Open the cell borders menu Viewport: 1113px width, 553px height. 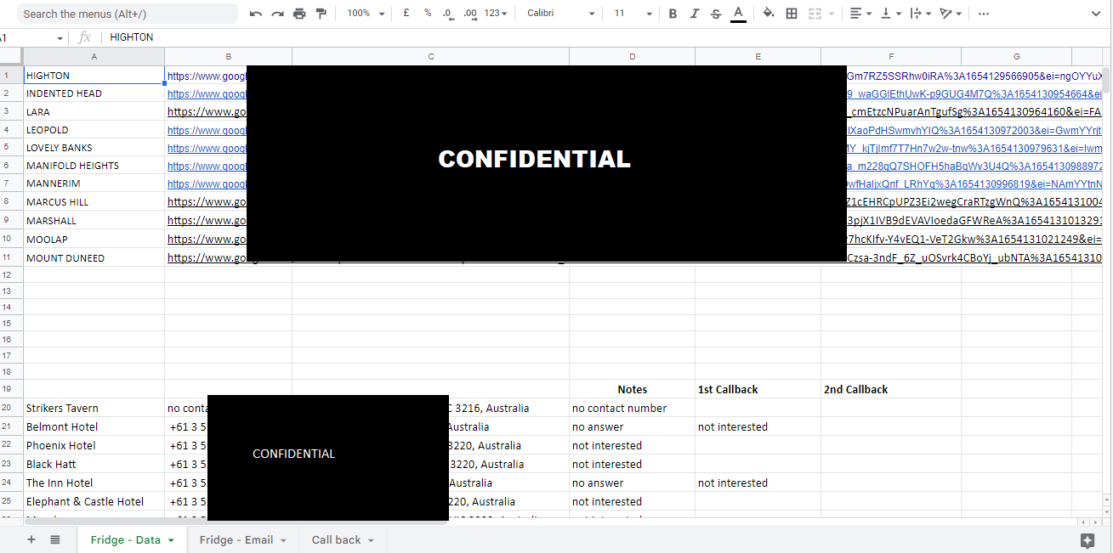(792, 14)
